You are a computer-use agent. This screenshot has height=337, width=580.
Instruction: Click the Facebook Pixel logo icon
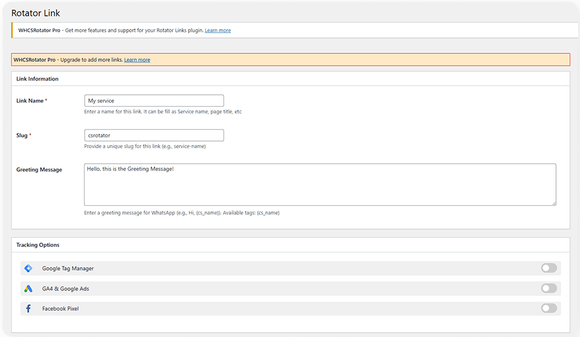coord(29,309)
